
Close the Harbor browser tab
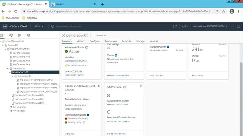tap(95, 4)
